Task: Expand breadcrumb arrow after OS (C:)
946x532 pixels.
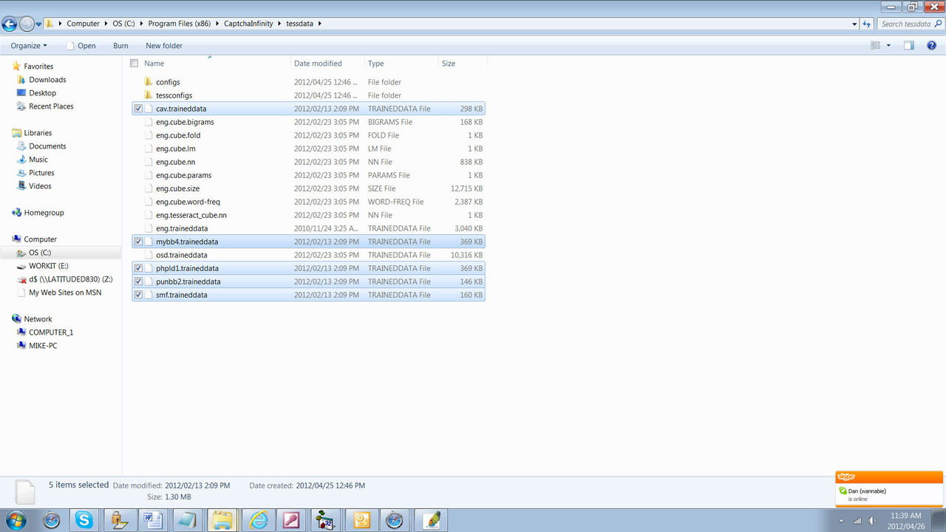Action: pos(142,24)
